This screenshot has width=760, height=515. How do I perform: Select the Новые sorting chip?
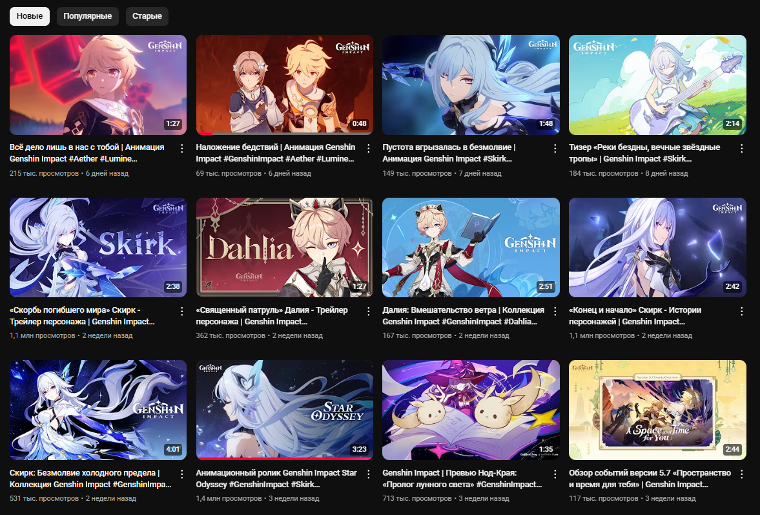[30, 16]
